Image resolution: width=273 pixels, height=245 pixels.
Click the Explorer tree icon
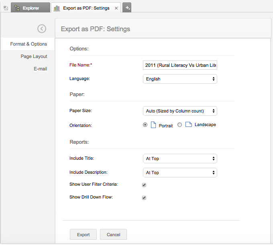[17, 8]
